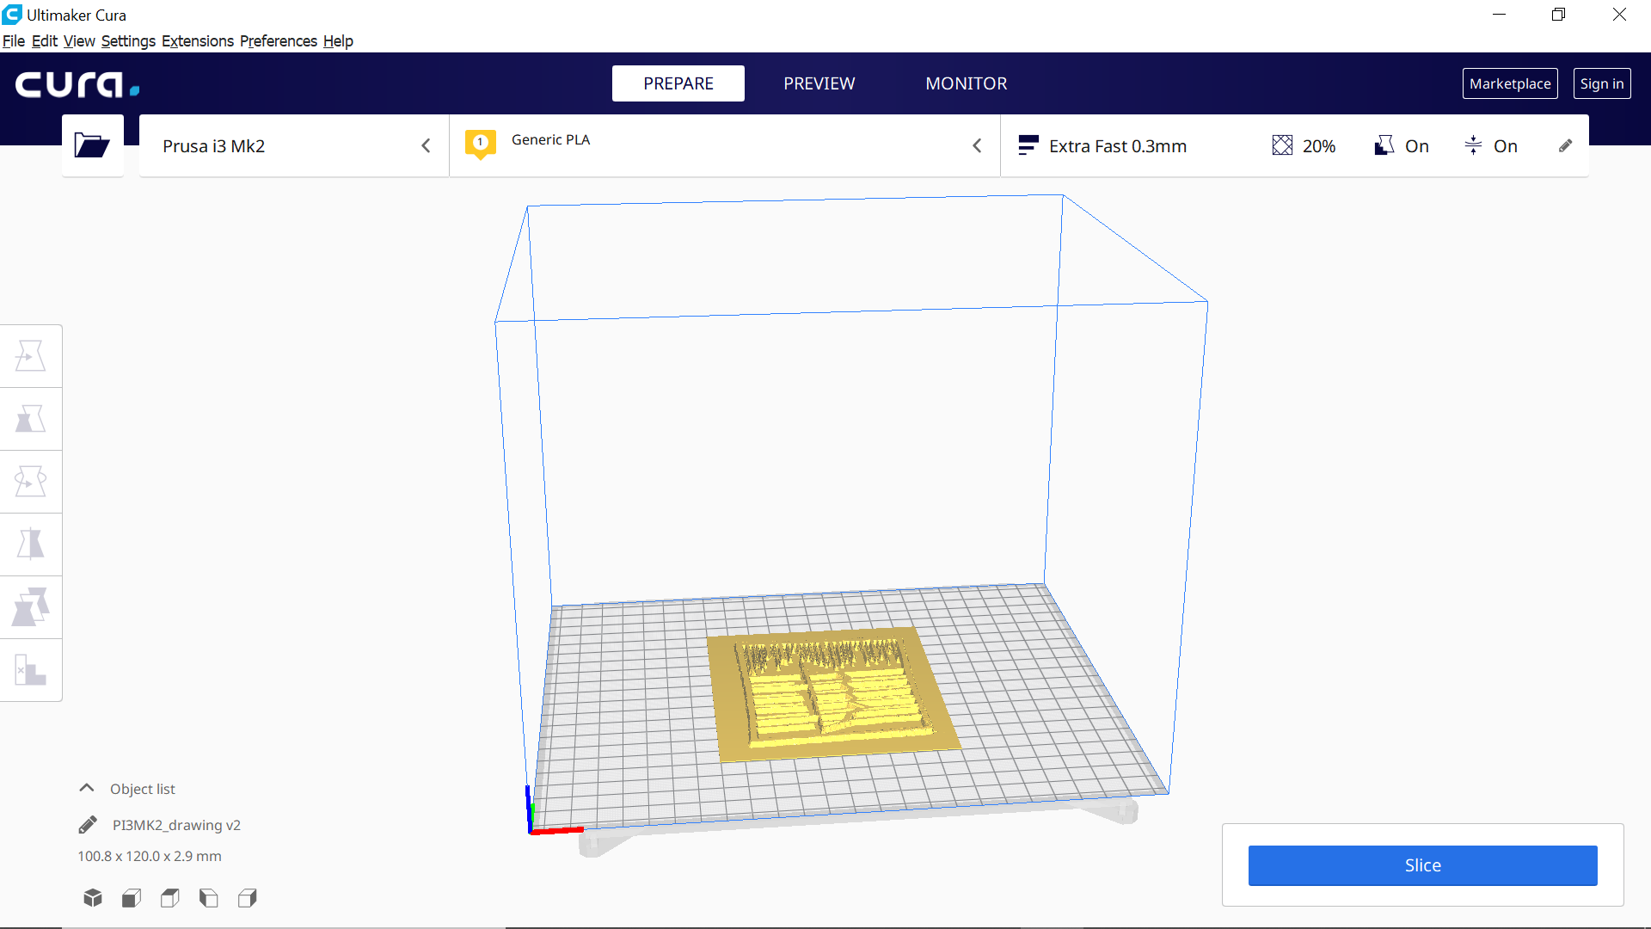
Task: Expand the Prusa i3 Mk2 printer selector
Action: pos(294,145)
